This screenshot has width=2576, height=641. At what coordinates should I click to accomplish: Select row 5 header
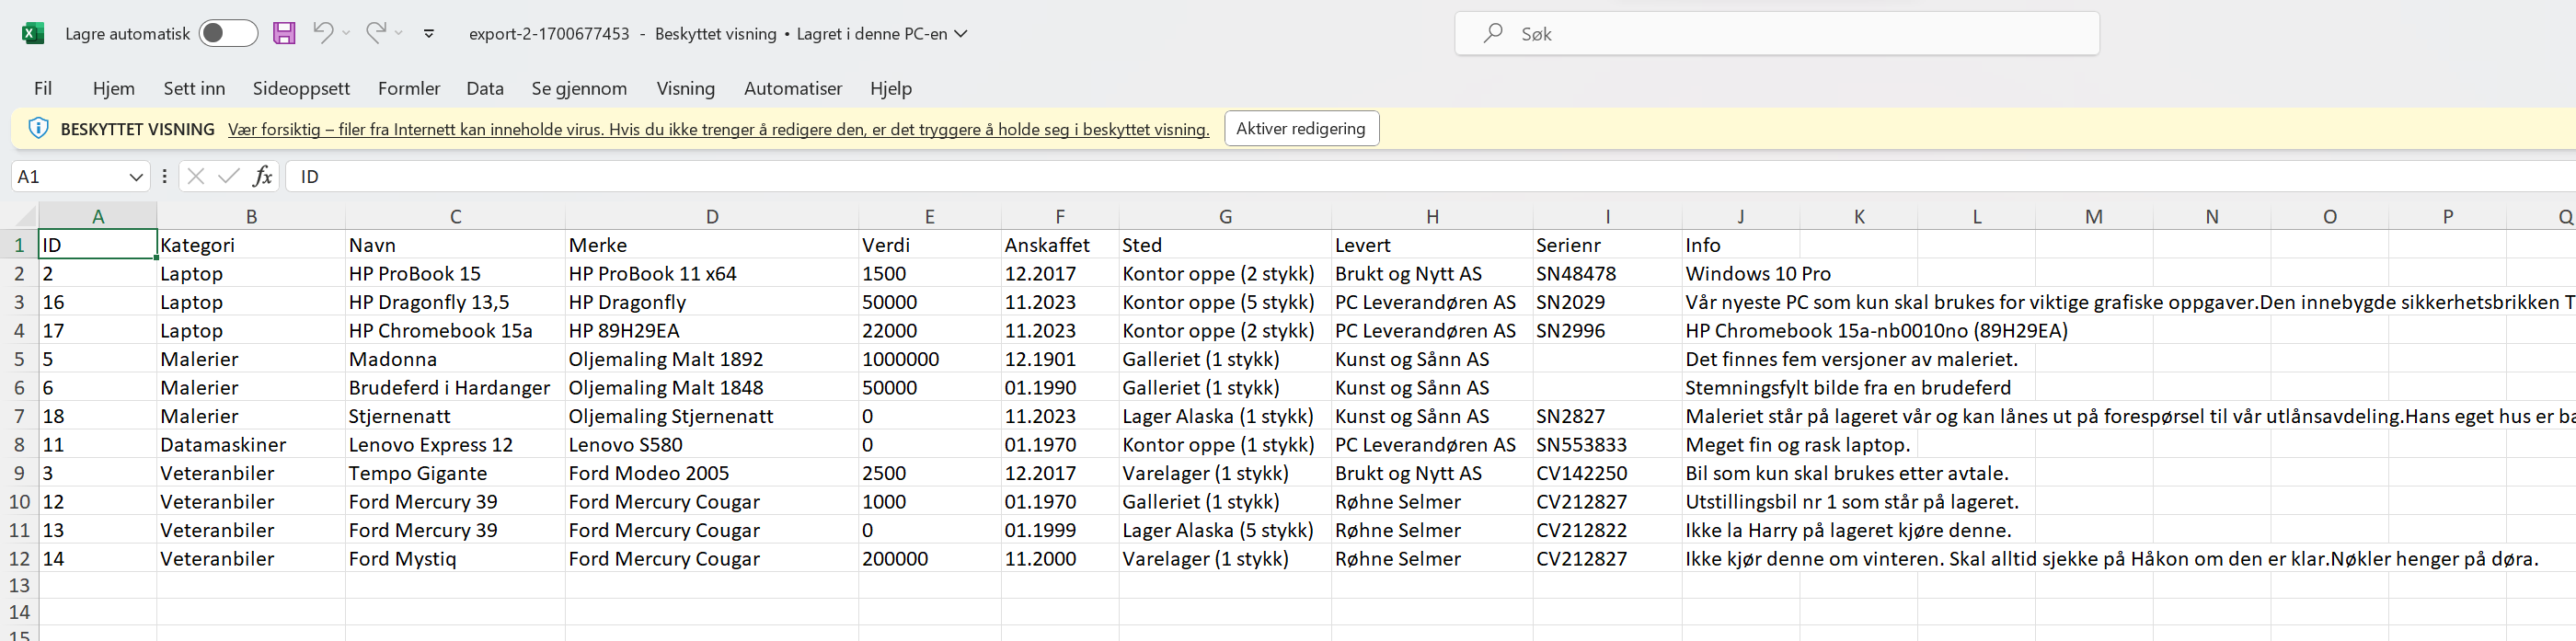pyautogui.click(x=19, y=359)
